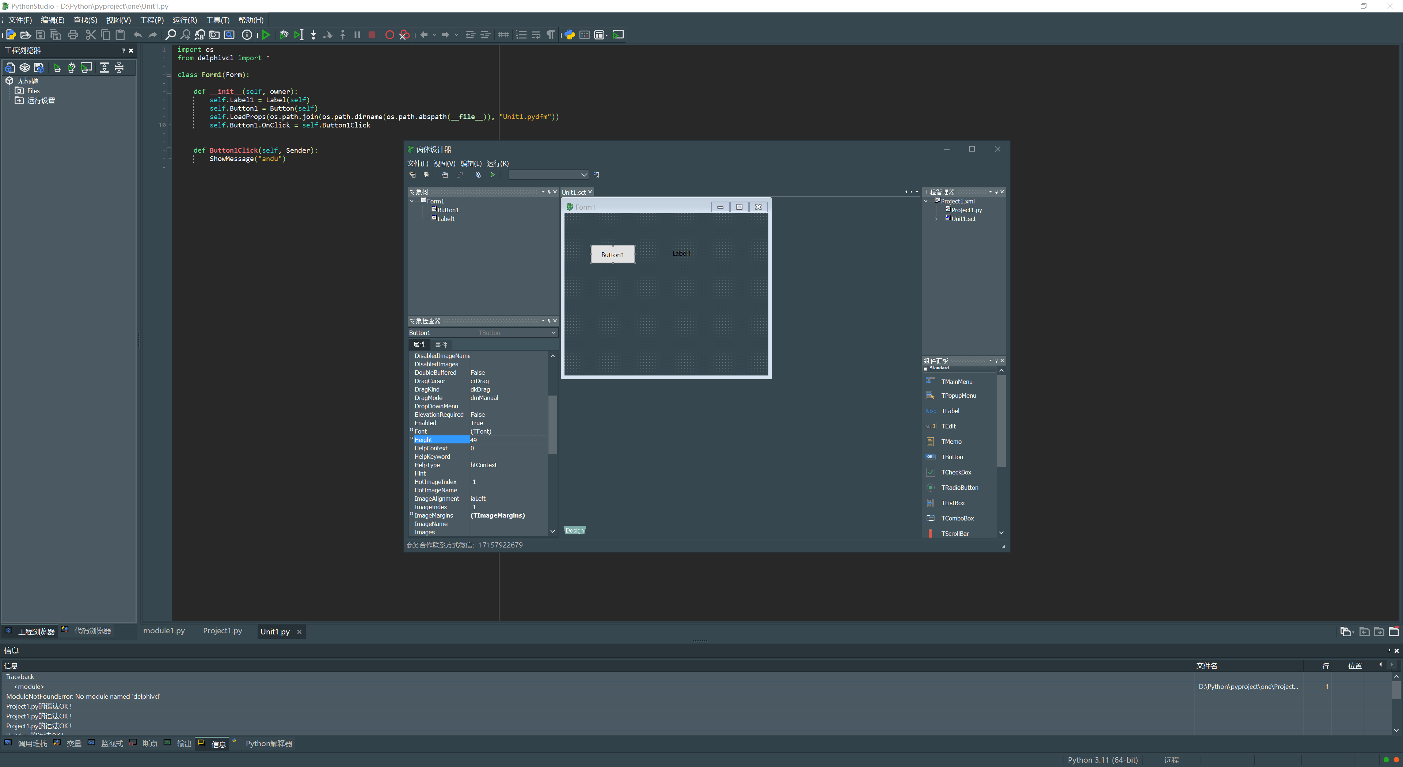Select TButton in component palette

point(951,457)
